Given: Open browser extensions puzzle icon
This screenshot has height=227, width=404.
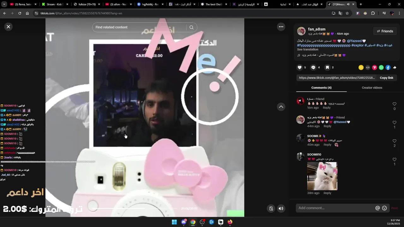Looking at the screenshot, I should (x=373, y=13).
